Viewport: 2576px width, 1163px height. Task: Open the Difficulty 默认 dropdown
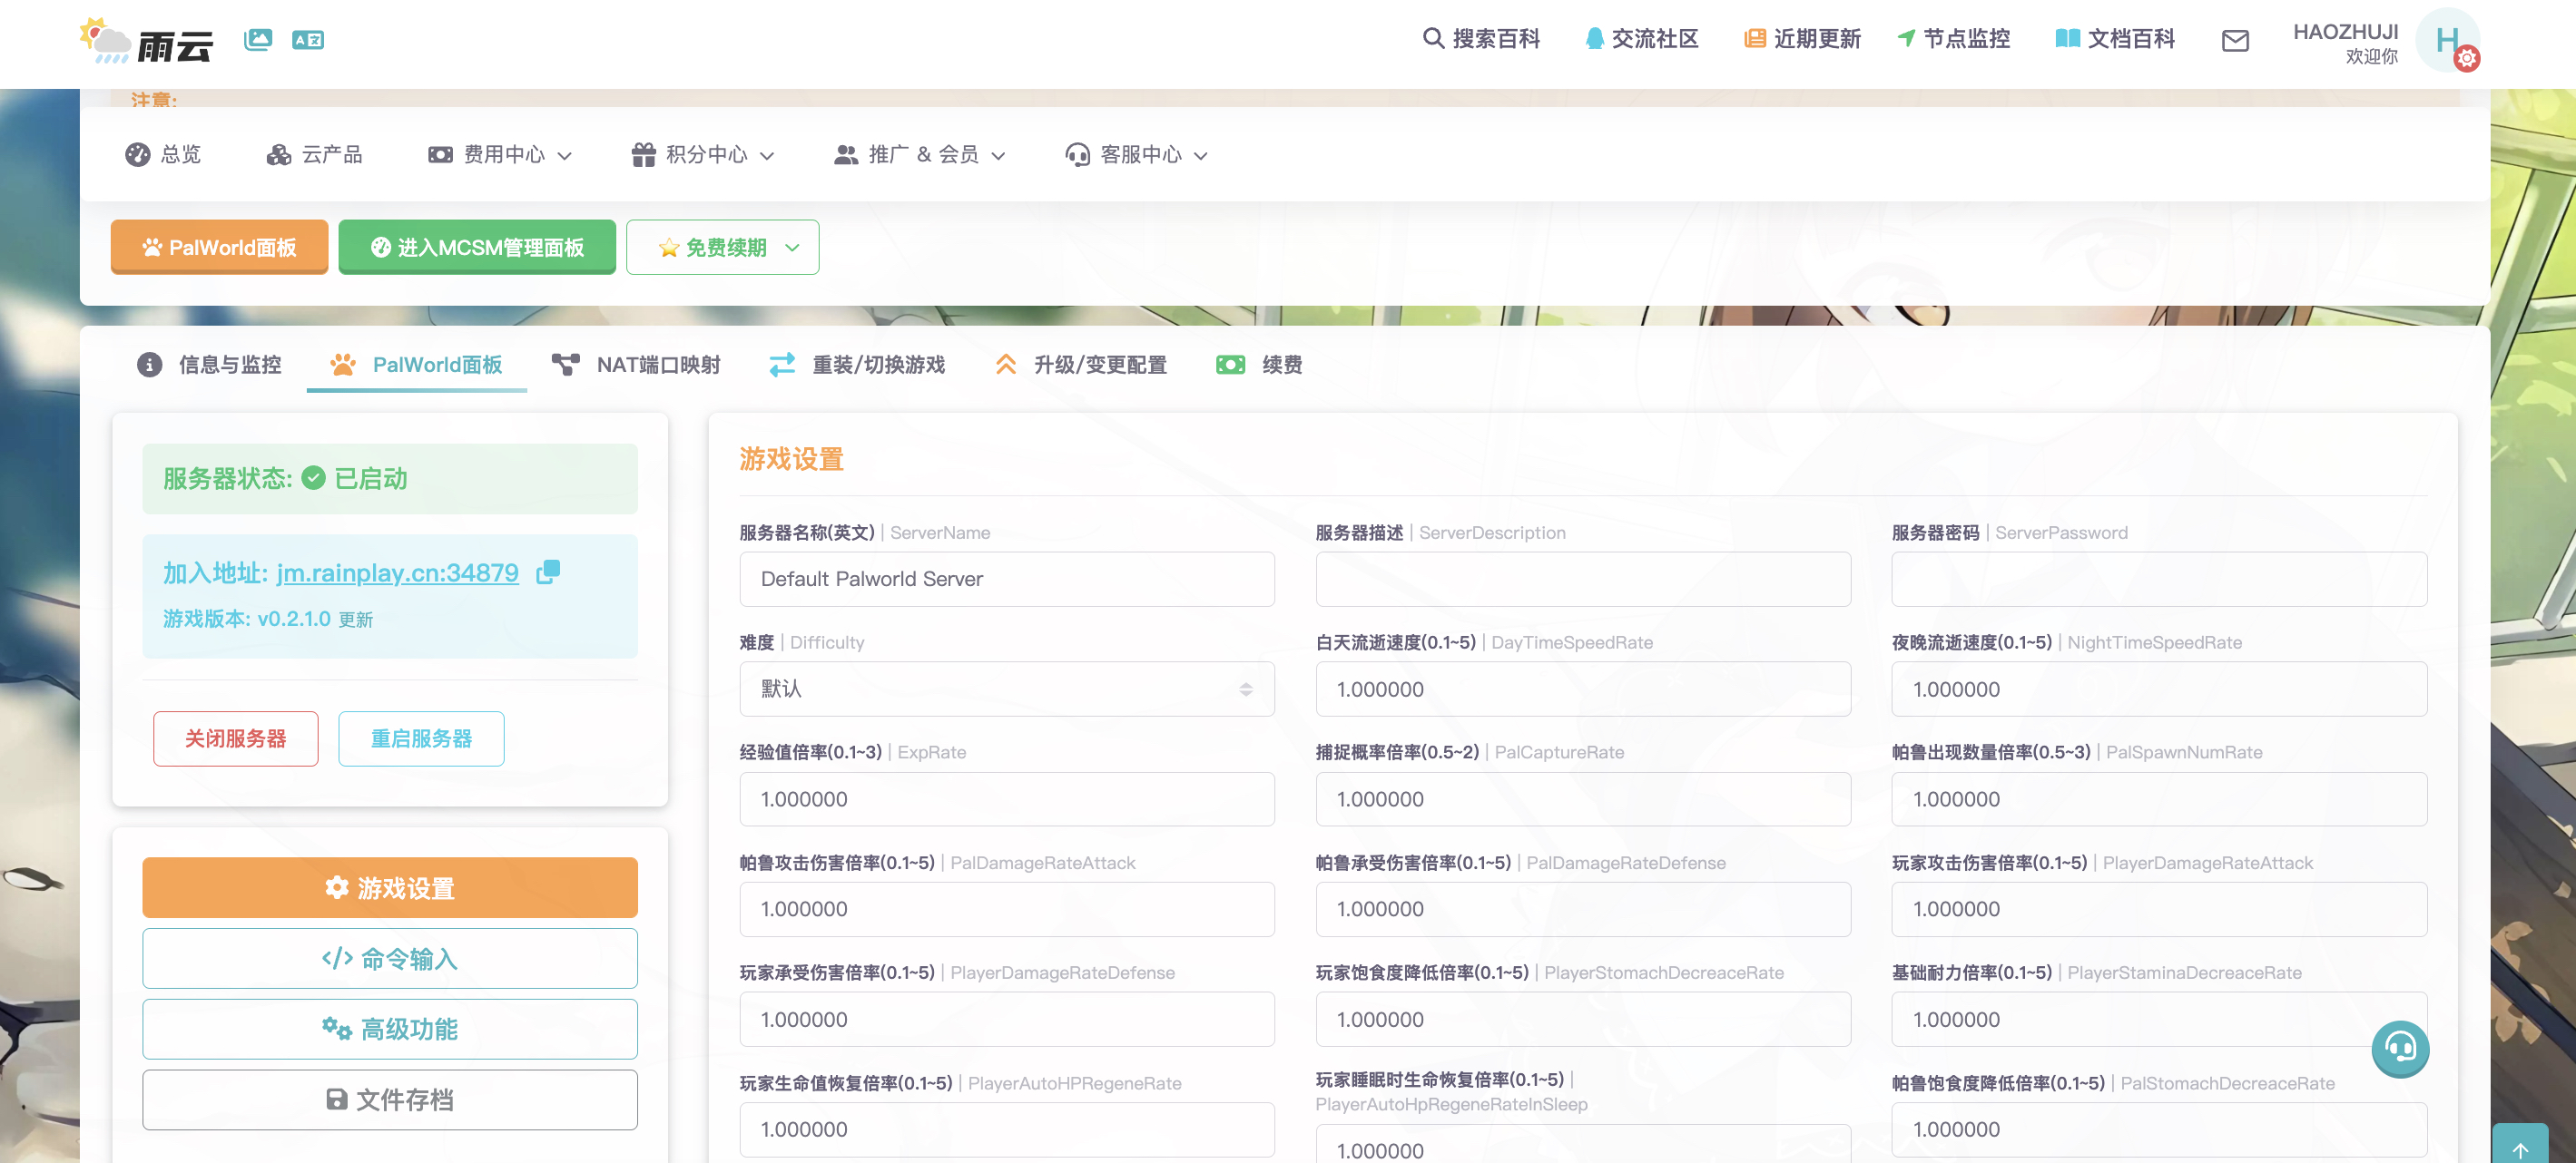coord(1007,689)
